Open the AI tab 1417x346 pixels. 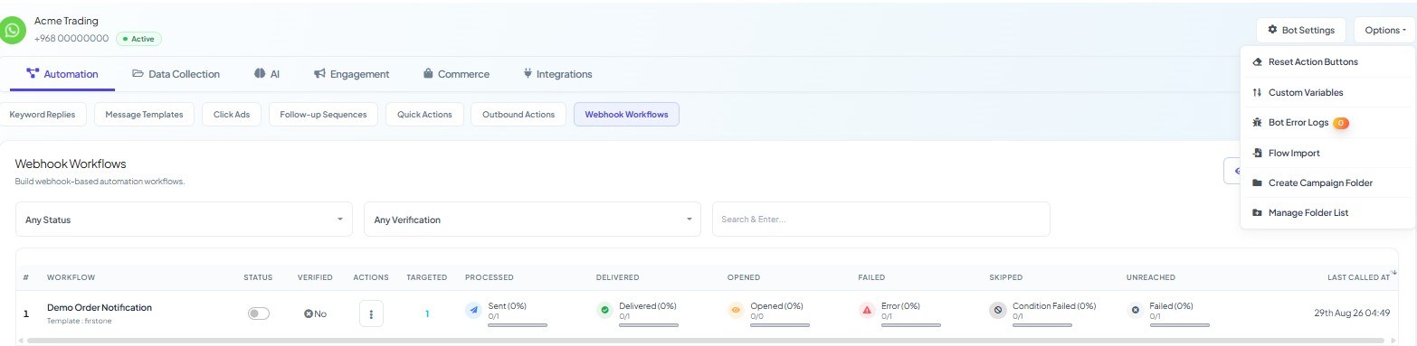point(267,74)
